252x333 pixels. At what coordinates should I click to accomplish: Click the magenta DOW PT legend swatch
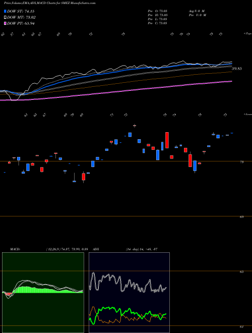click(5, 23)
